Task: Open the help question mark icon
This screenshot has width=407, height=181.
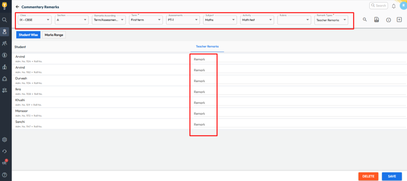Action: pyautogui.click(x=5, y=175)
